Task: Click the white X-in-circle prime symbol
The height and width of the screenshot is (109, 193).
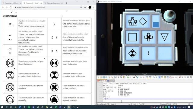Action: click(x=10, y=87)
